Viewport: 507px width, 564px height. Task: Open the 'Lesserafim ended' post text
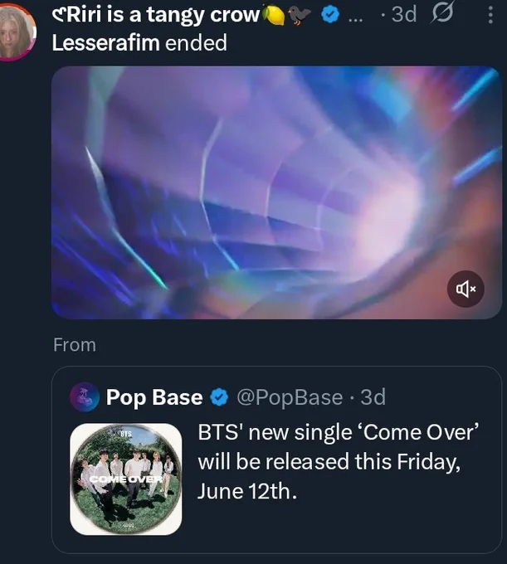tap(139, 43)
